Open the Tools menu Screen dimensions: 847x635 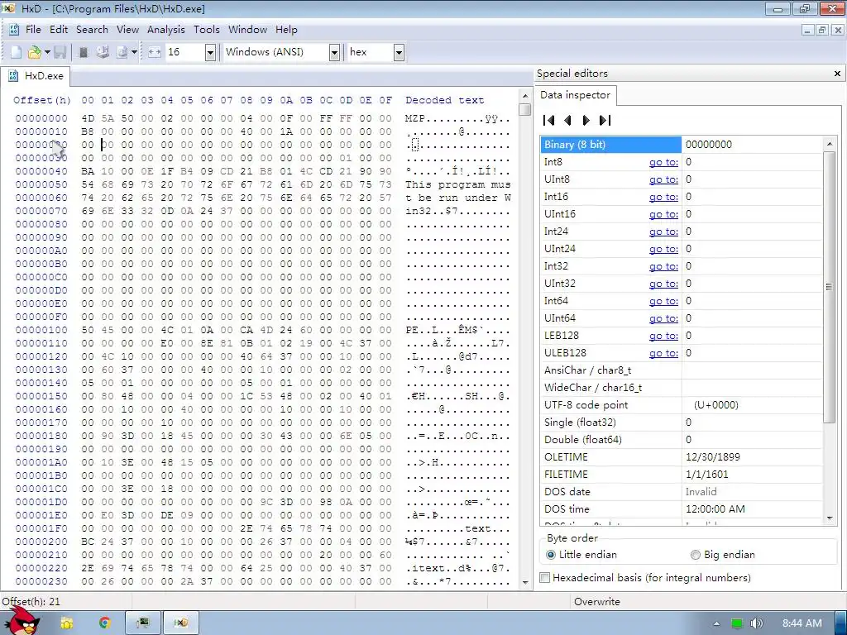[206, 30]
